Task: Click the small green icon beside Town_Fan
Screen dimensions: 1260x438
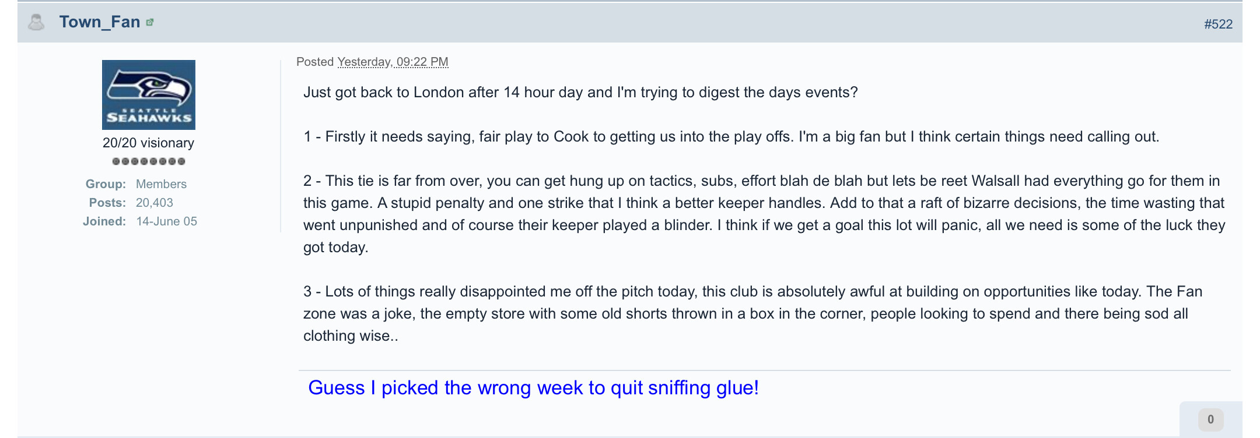Action: point(150,22)
